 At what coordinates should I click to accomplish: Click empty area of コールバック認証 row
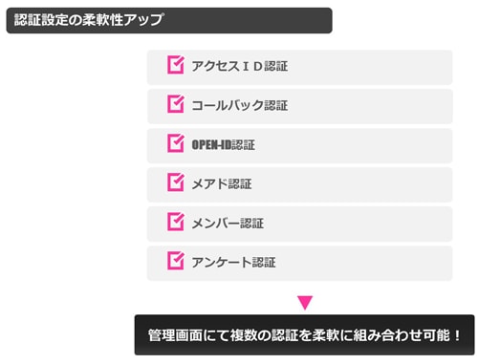[x=370, y=106]
